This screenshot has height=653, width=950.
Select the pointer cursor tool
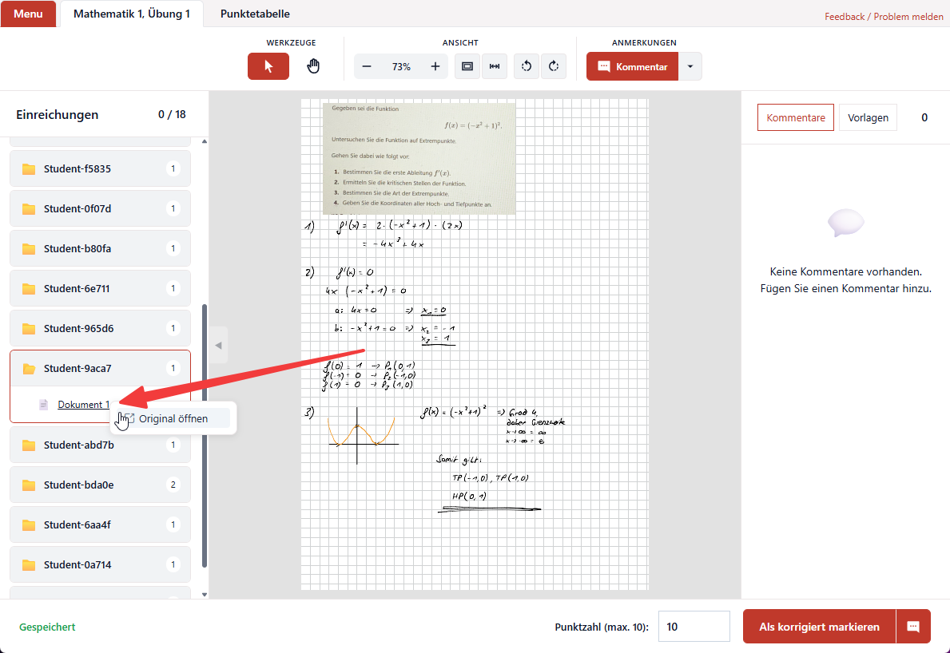pos(268,66)
